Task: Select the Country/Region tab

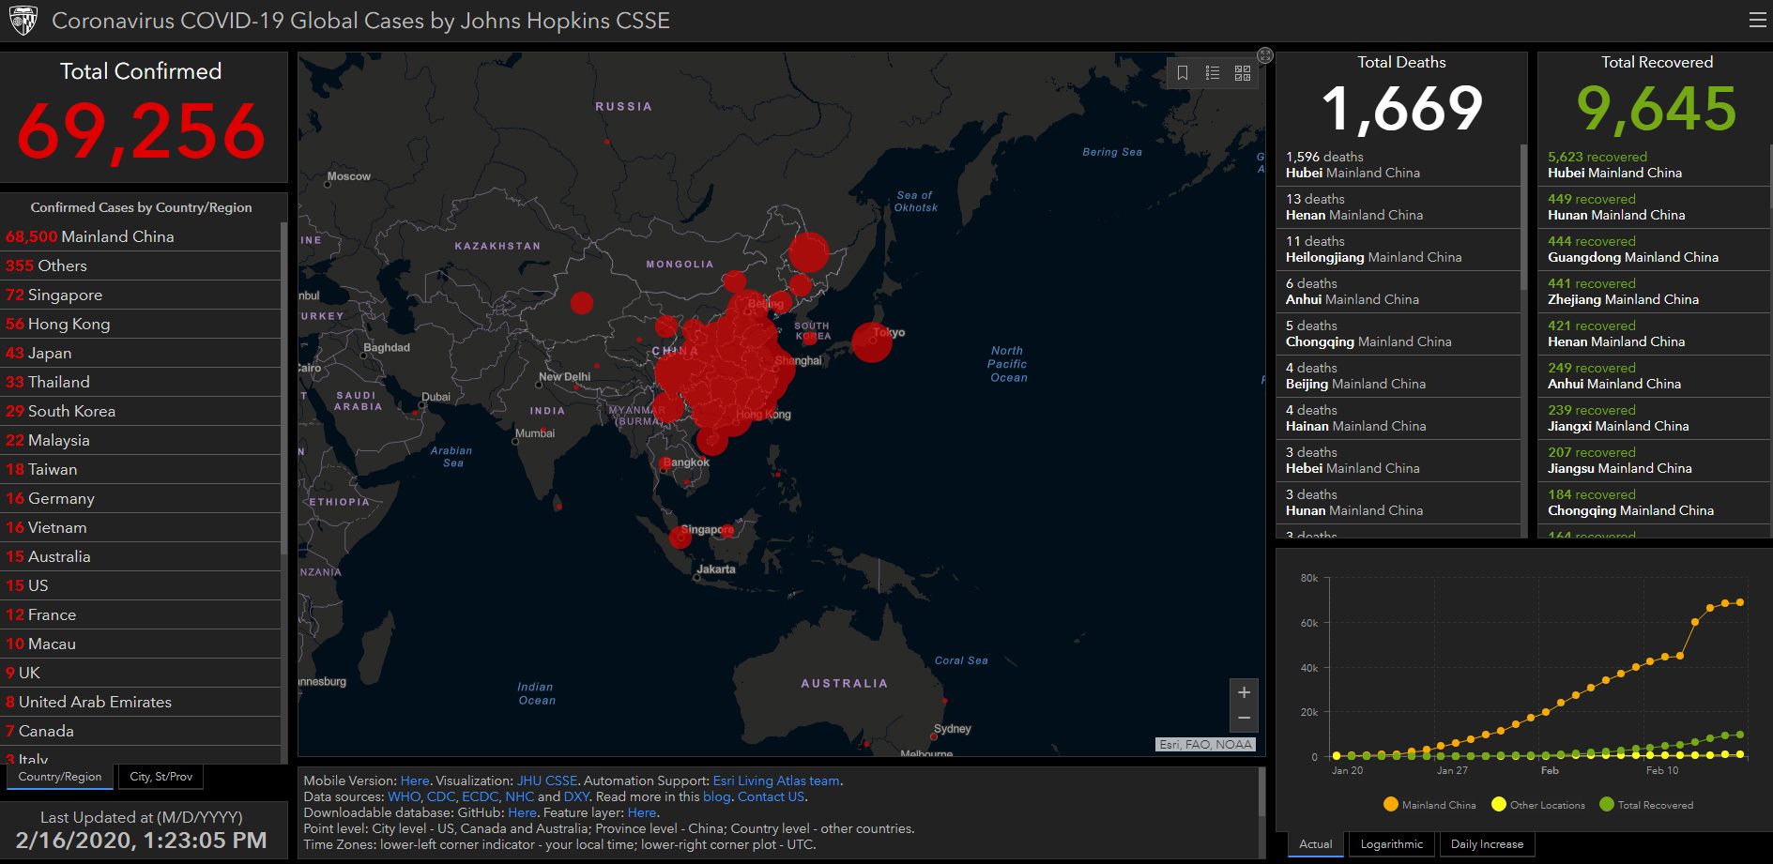Action: click(60, 777)
